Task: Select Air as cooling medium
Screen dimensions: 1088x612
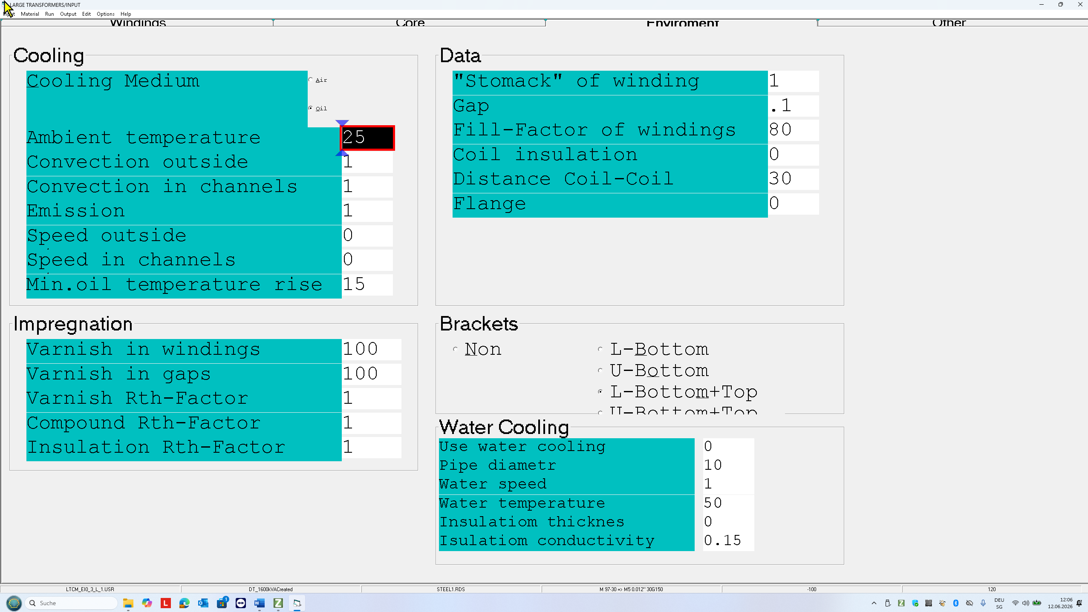Action: 317,80
